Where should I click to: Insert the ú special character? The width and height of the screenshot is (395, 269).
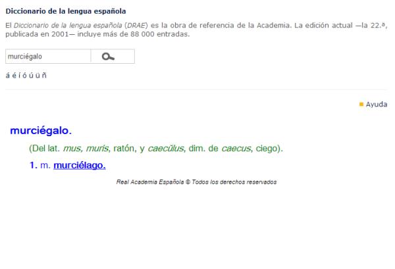click(31, 75)
